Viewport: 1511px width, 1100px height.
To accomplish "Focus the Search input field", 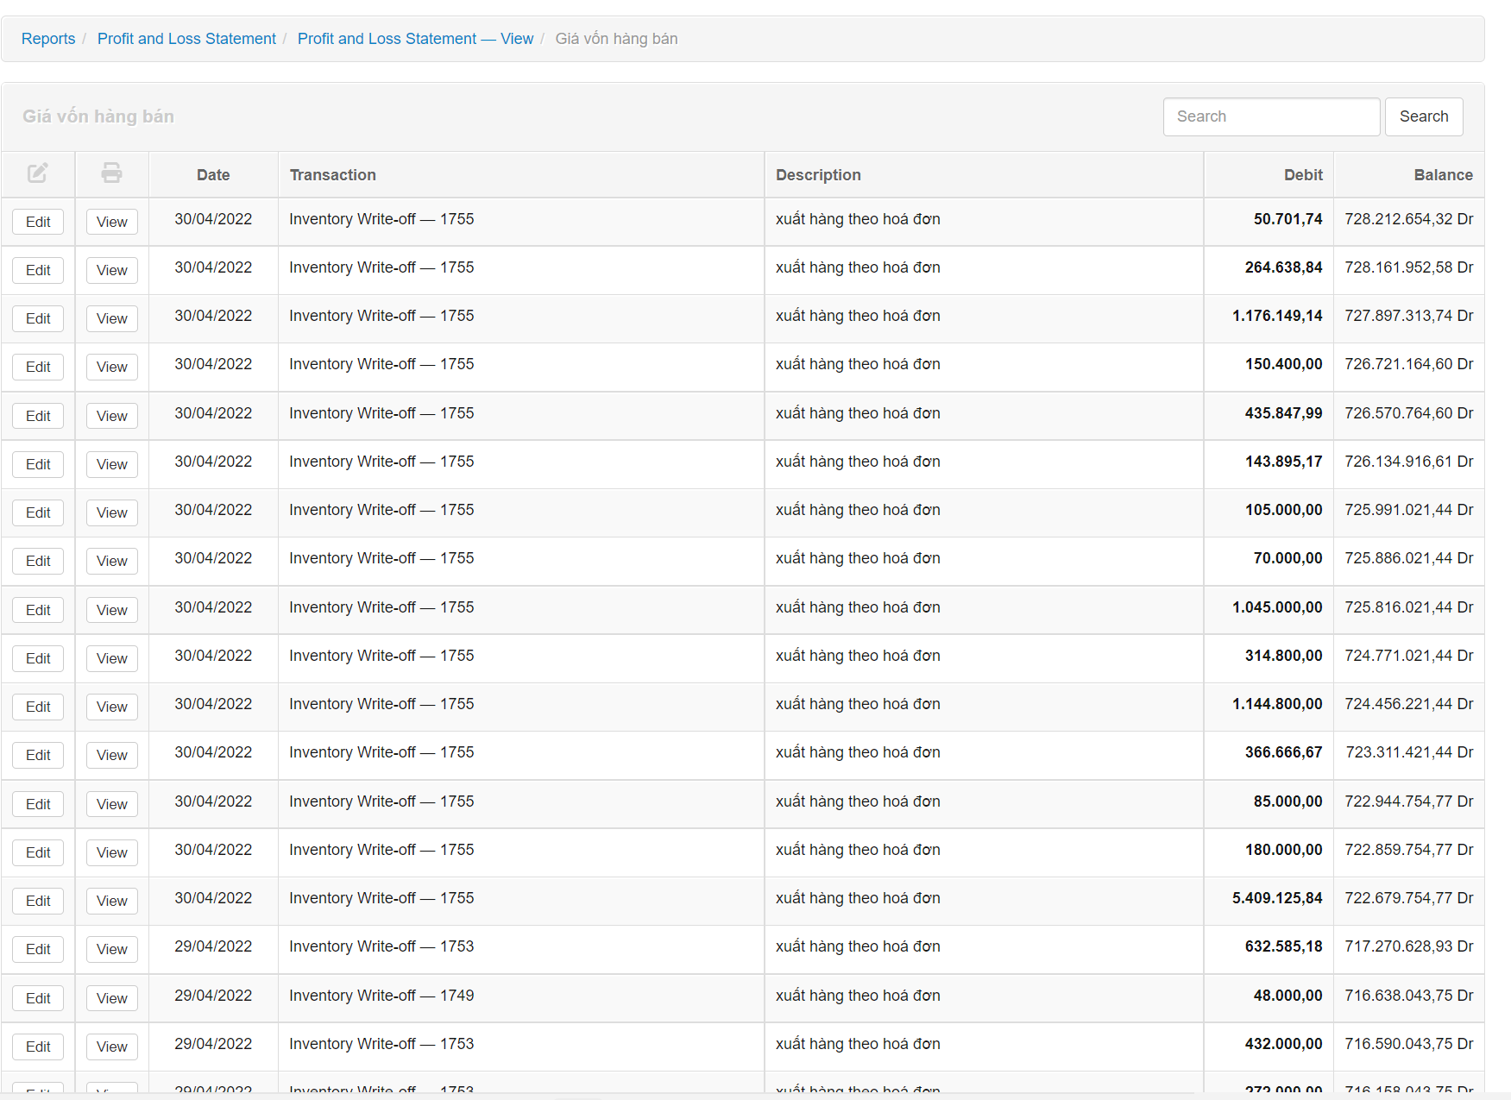I will (1271, 116).
